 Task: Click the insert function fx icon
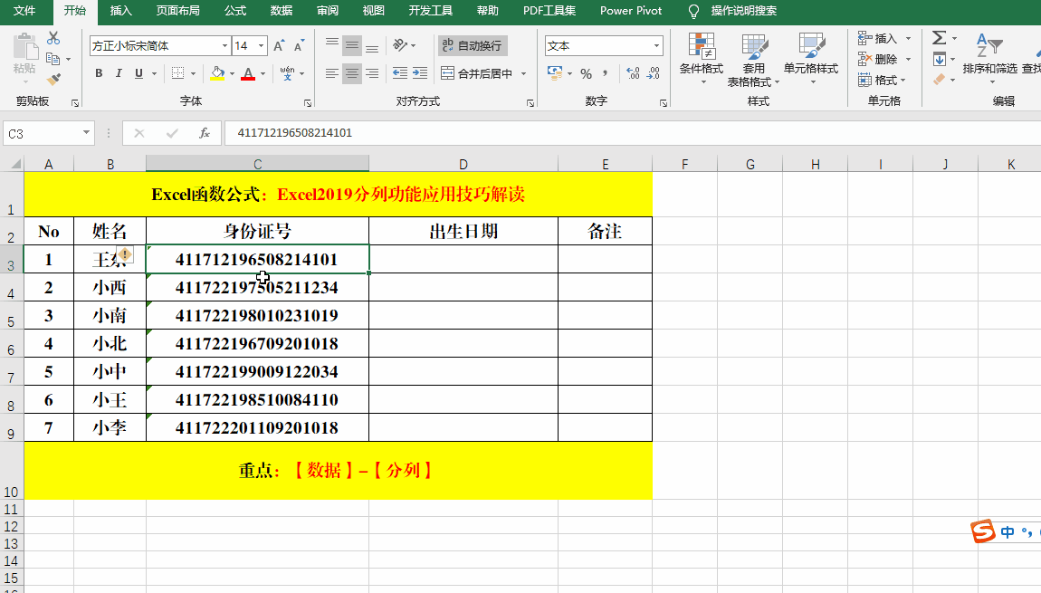(x=205, y=133)
